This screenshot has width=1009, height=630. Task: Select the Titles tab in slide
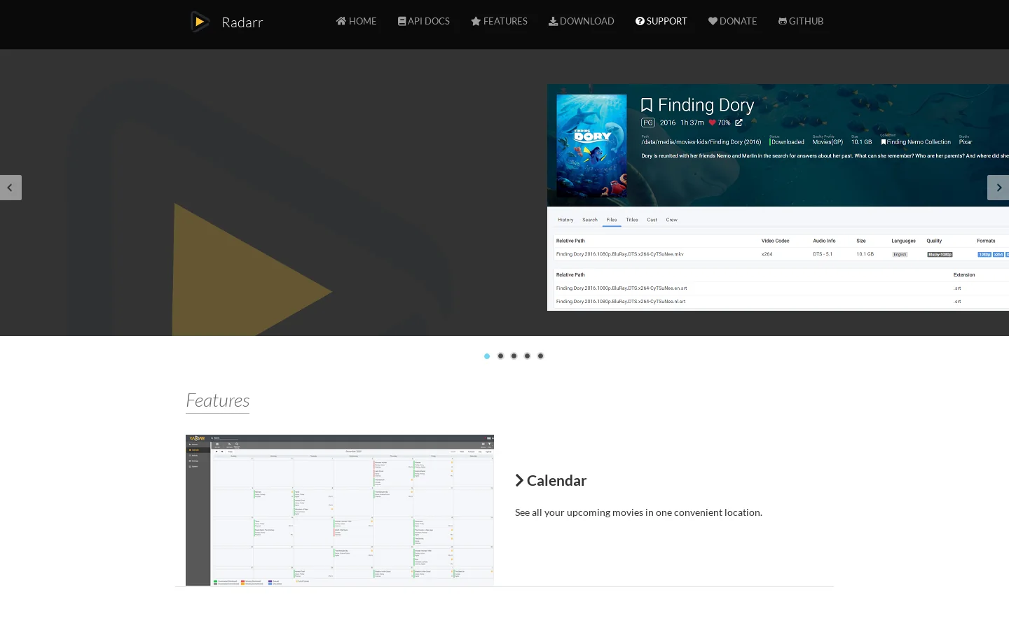(x=632, y=220)
